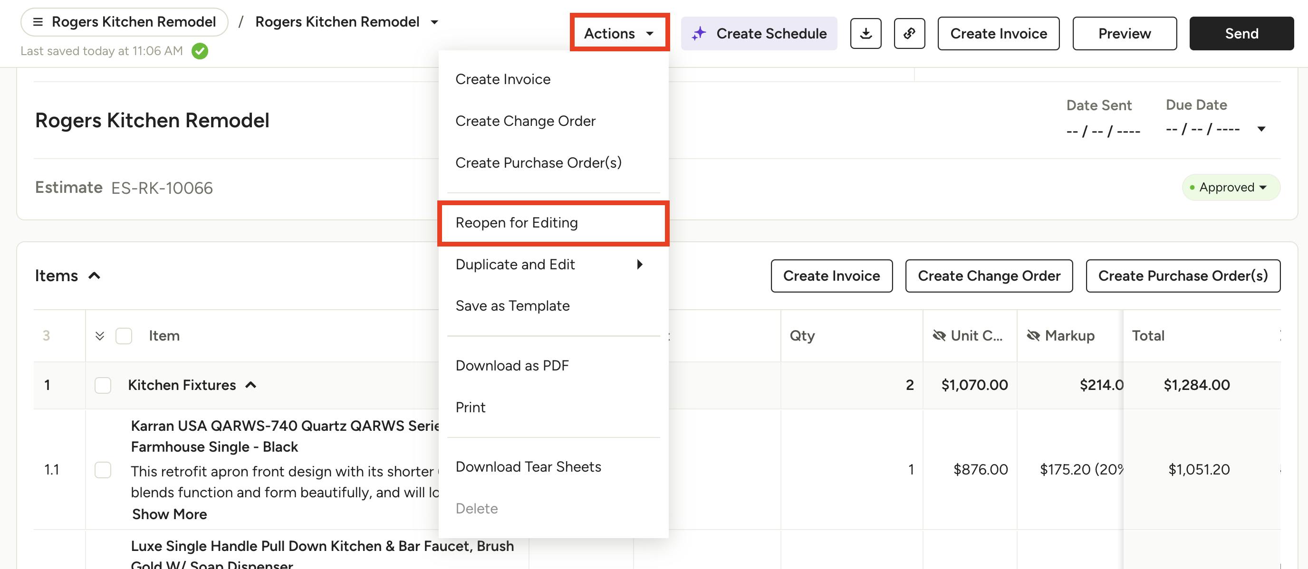Select Create Purchase Order(s) in Actions menu
This screenshot has width=1308, height=569.
click(x=553, y=162)
